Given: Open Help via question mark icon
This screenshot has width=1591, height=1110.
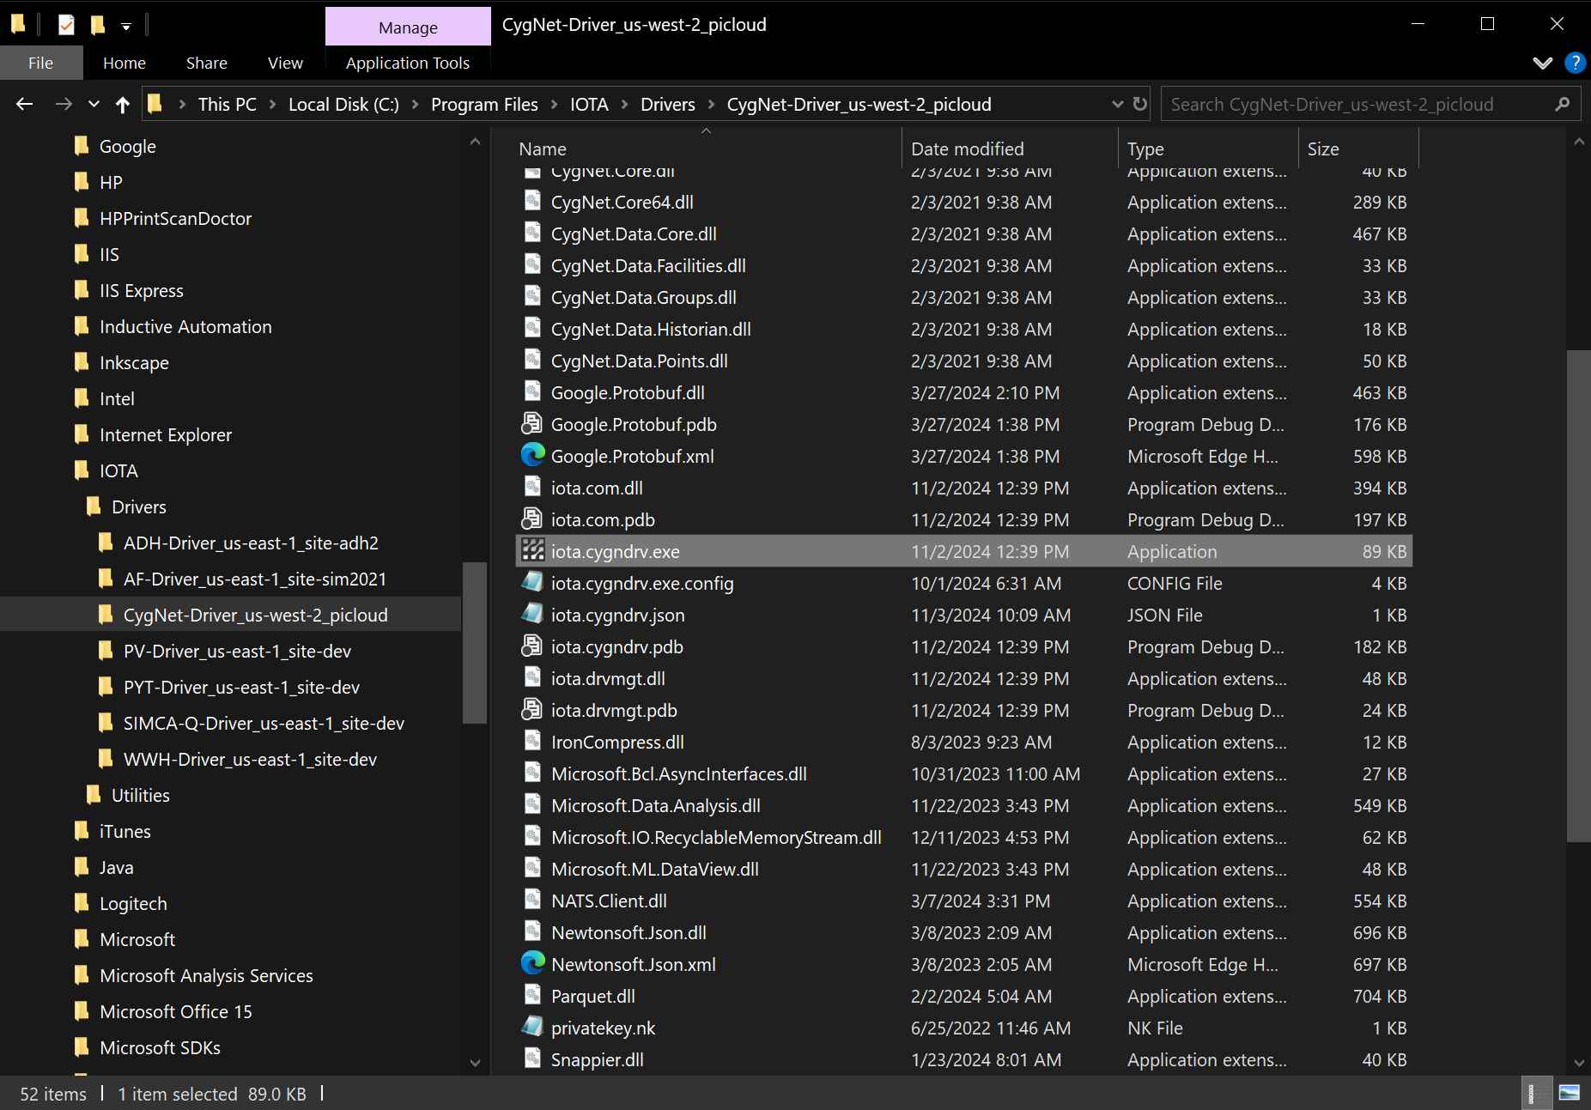Looking at the screenshot, I should [x=1575, y=63].
